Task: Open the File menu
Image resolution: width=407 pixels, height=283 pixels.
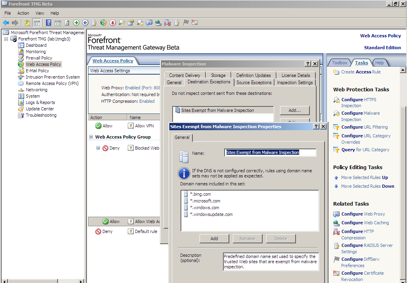Action: point(8,13)
